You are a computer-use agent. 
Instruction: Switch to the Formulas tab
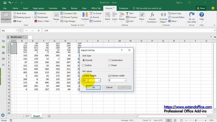53,8
